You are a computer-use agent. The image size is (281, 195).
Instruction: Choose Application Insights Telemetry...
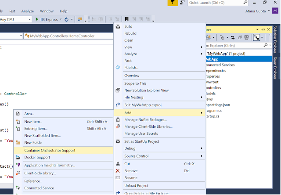pos(63,165)
